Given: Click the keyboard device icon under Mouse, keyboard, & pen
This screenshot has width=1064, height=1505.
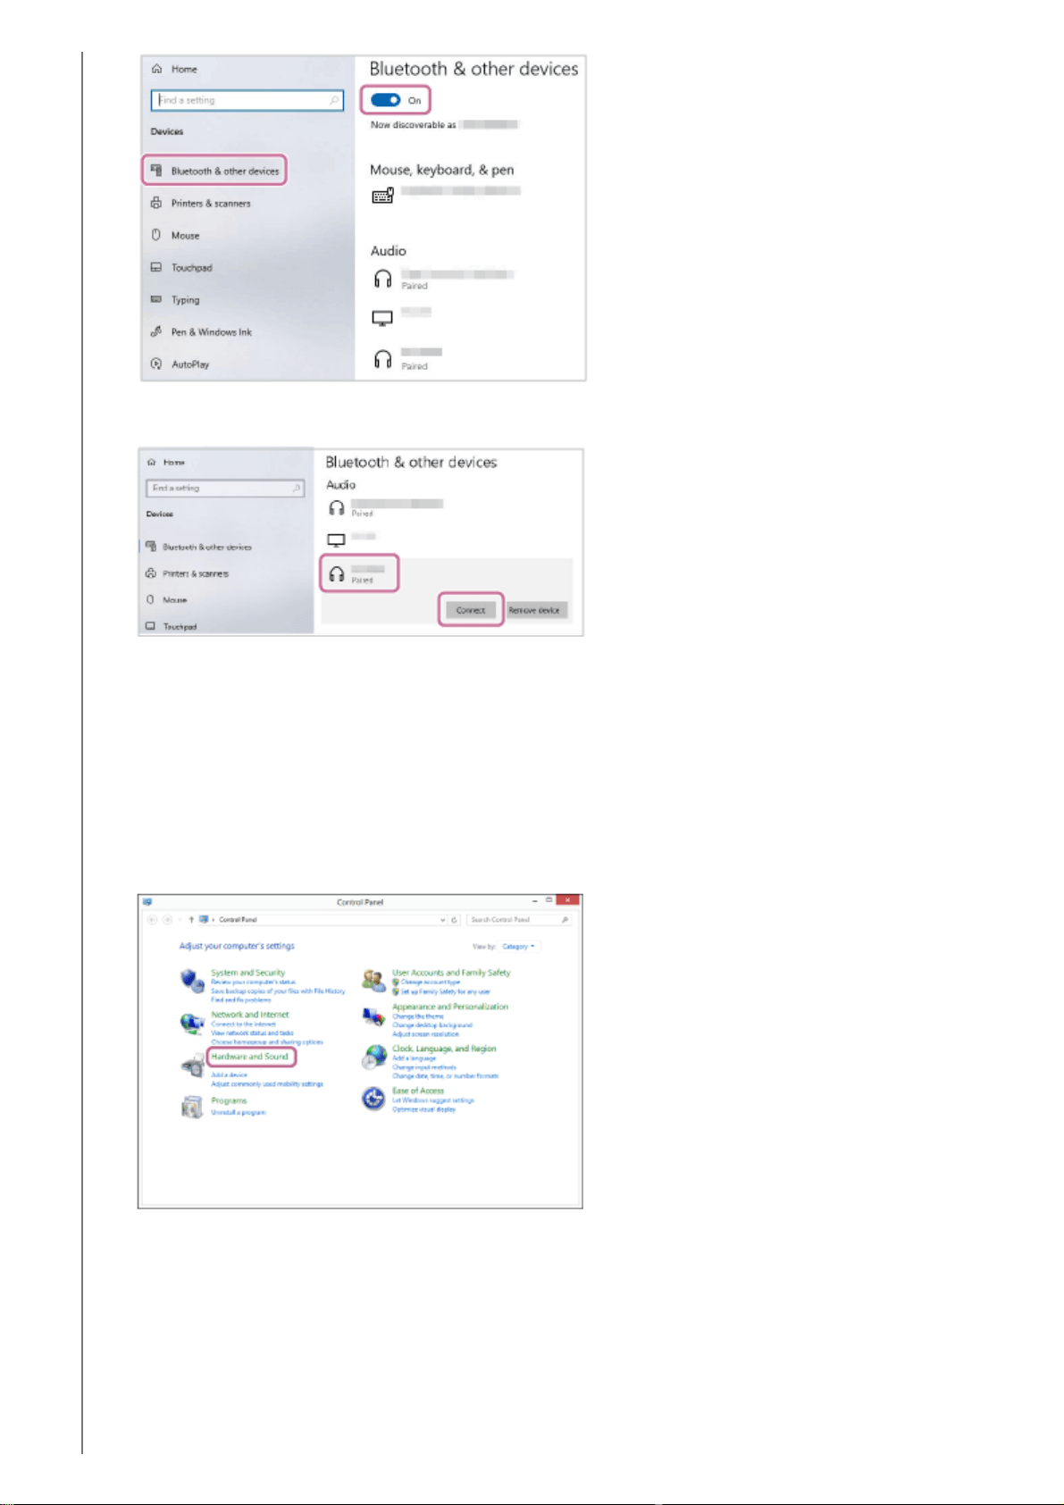Looking at the screenshot, I should (383, 195).
